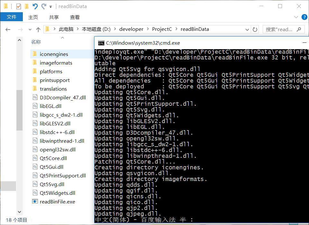
Task: Select the Qt5Gui.dll file
Action: [51, 167]
